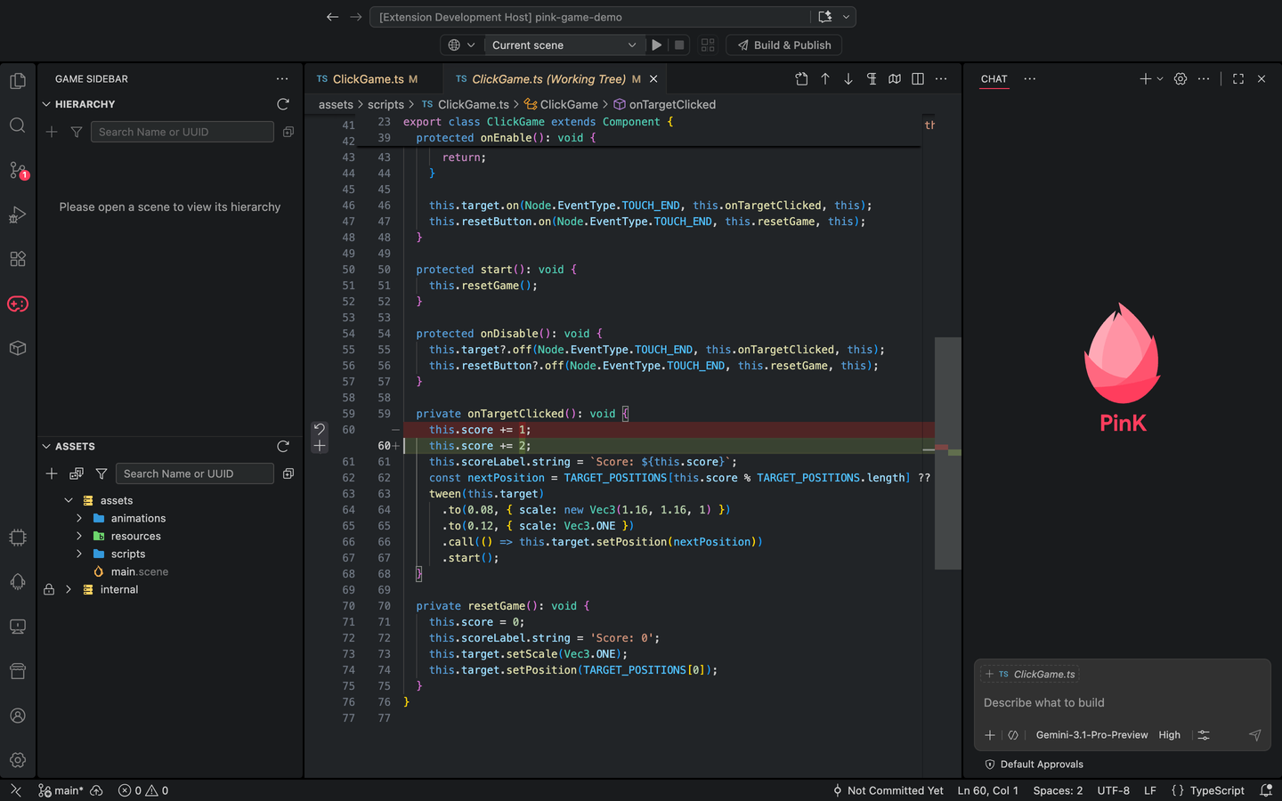The width and height of the screenshot is (1282, 801).
Task: Open the Search view in the activity bar
Action: tap(18, 125)
